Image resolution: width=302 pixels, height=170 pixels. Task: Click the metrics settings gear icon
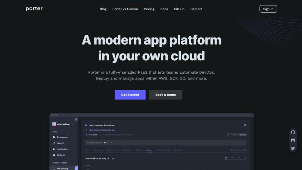tap(113, 158)
